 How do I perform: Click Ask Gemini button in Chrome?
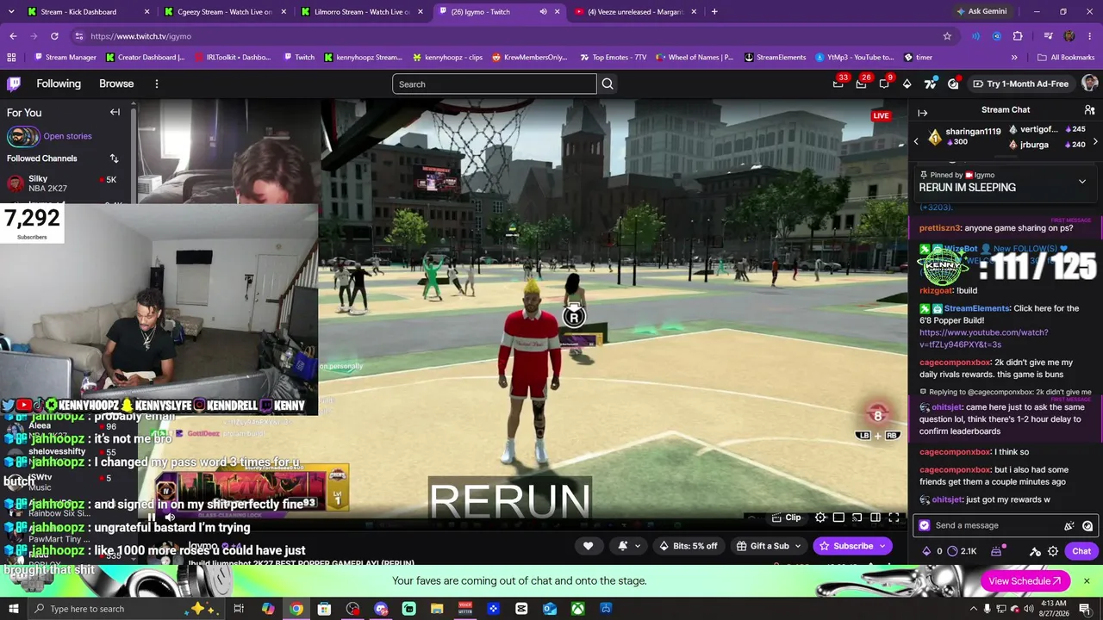(x=981, y=11)
